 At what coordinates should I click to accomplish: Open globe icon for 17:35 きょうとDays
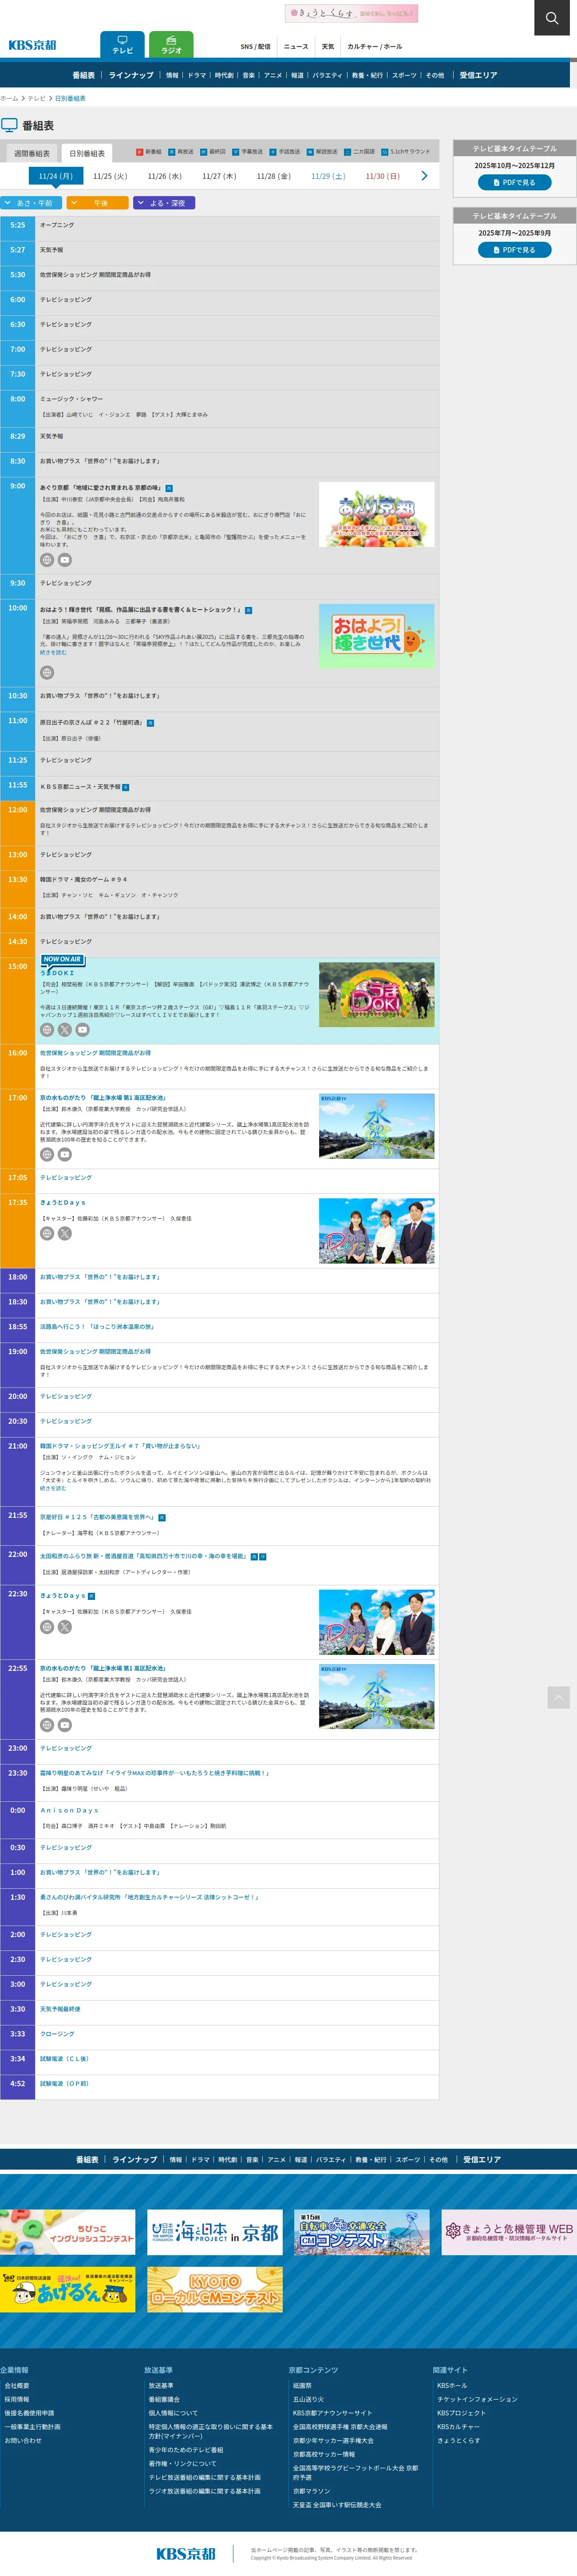46,1234
